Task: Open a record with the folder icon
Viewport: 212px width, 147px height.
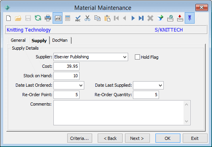Action: point(18,18)
